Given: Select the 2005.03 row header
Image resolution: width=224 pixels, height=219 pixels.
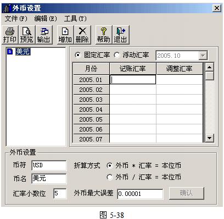Looking at the screenshot, I should (91, 100).
